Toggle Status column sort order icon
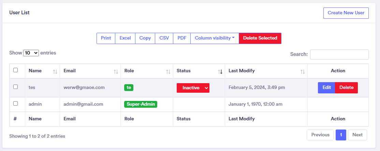The image size is (380, 151). 220,72
